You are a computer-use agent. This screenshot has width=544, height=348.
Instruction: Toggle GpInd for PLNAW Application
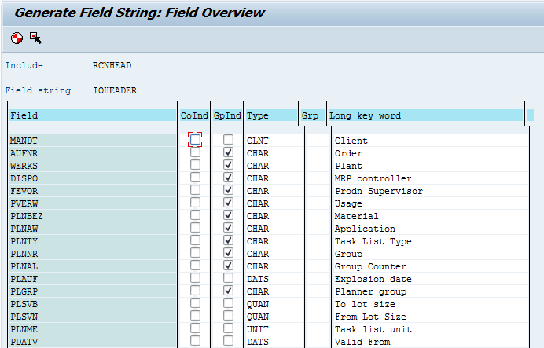coord(228,228)
